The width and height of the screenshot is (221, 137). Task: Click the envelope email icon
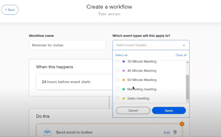pos(47,132)
